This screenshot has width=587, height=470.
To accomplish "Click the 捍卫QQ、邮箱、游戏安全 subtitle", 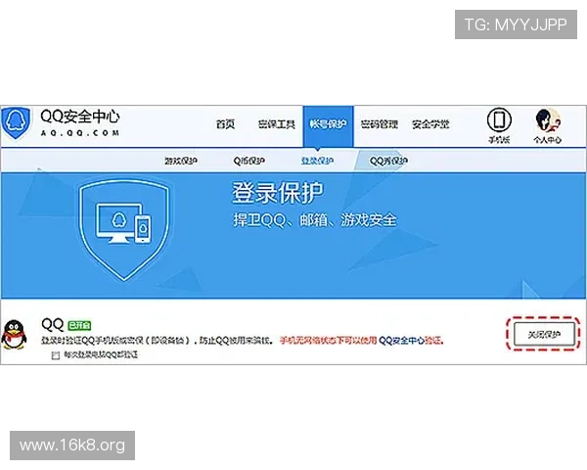I will [x=315, y=220].
